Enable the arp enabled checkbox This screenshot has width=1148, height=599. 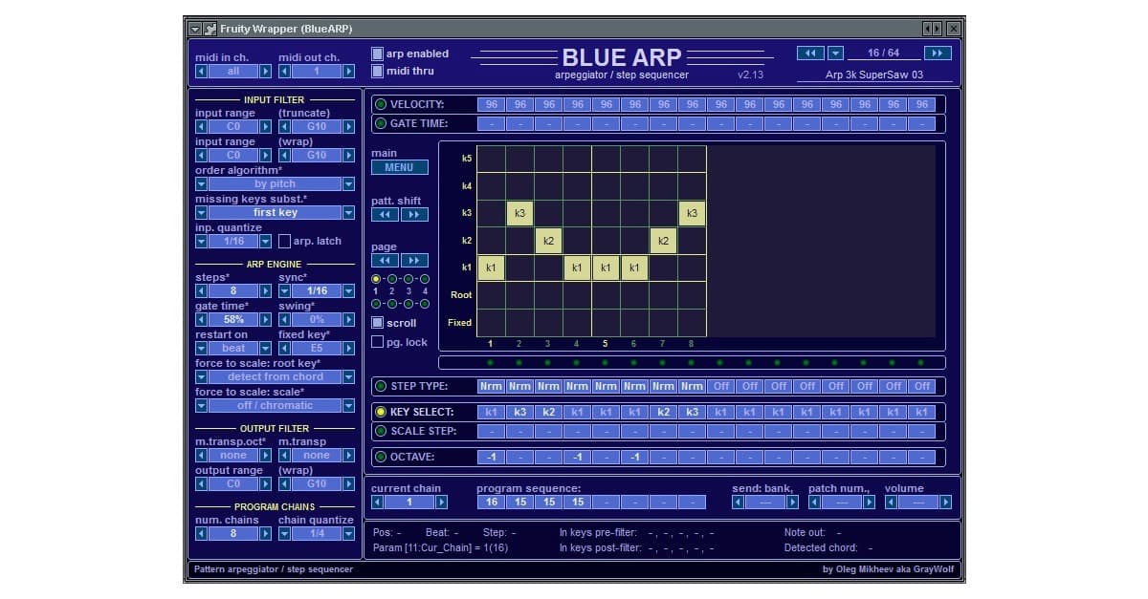pyautogui.click(x=378, y=54)
